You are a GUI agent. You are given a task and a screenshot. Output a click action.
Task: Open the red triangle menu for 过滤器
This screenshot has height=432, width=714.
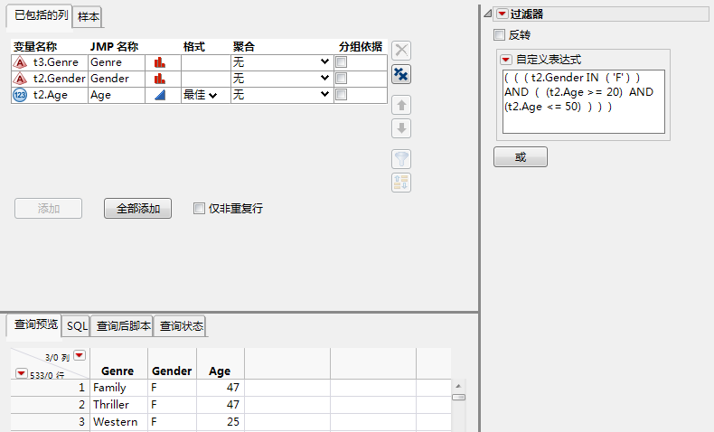point(502,14)
